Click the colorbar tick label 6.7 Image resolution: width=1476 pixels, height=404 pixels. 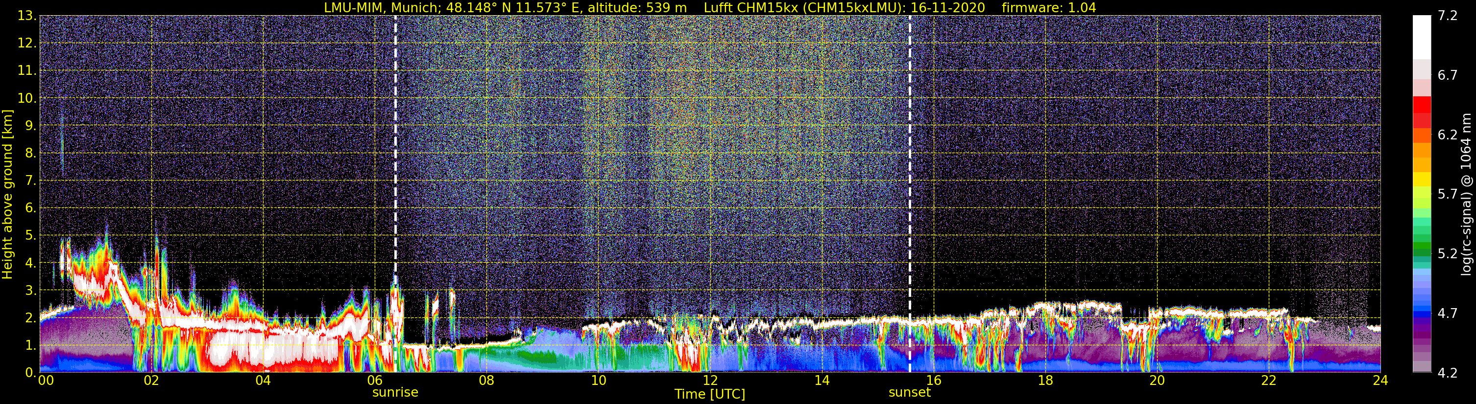click(x=1448, y=75)
